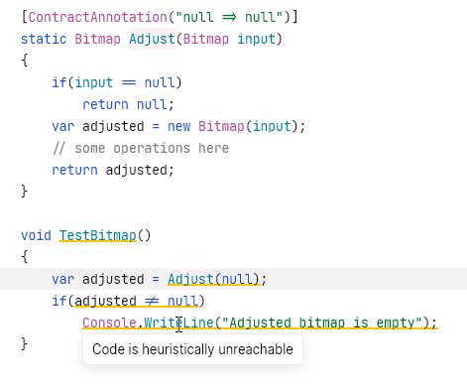Click the WriteLine method call

click(x=178, y=322)
